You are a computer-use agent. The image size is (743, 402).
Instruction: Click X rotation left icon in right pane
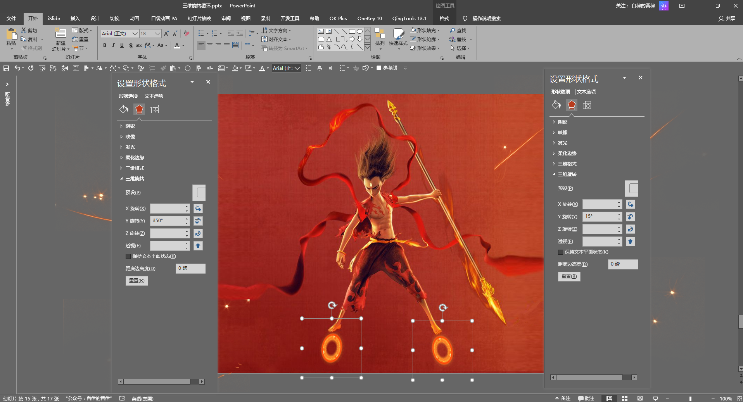coord(631,204)
